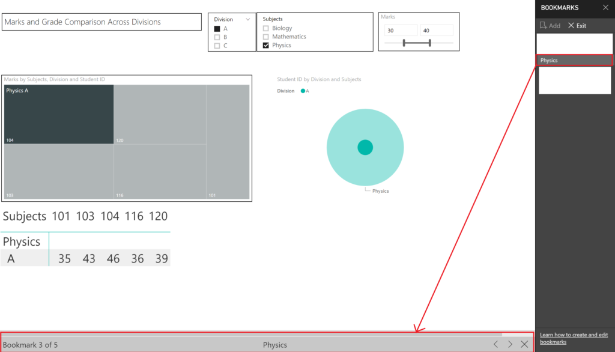The height and width of the screenshot is (352, 615).
Task: Click the Physics A treemap segment
Action: tap(58, 114)
